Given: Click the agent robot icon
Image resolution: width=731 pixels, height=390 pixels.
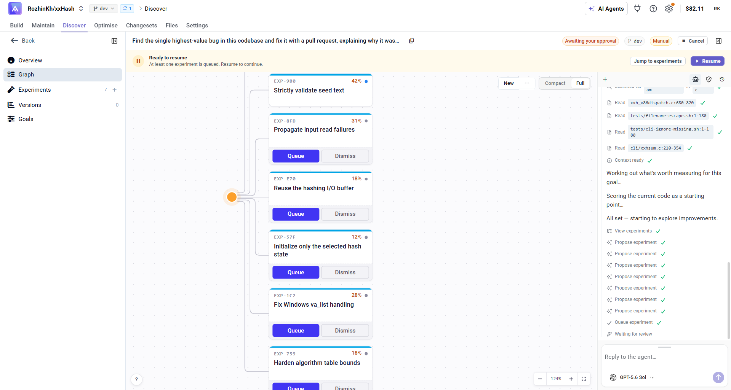Looking at the screenshot, I should [x=696, y=79].
